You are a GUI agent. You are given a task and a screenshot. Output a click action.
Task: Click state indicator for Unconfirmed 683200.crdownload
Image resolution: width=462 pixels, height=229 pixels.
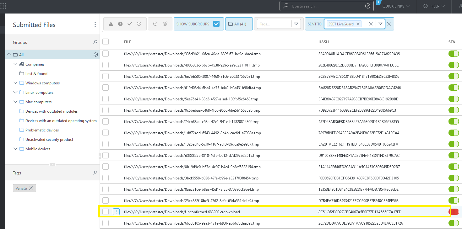pyautogui.click(x=454, y=212)
